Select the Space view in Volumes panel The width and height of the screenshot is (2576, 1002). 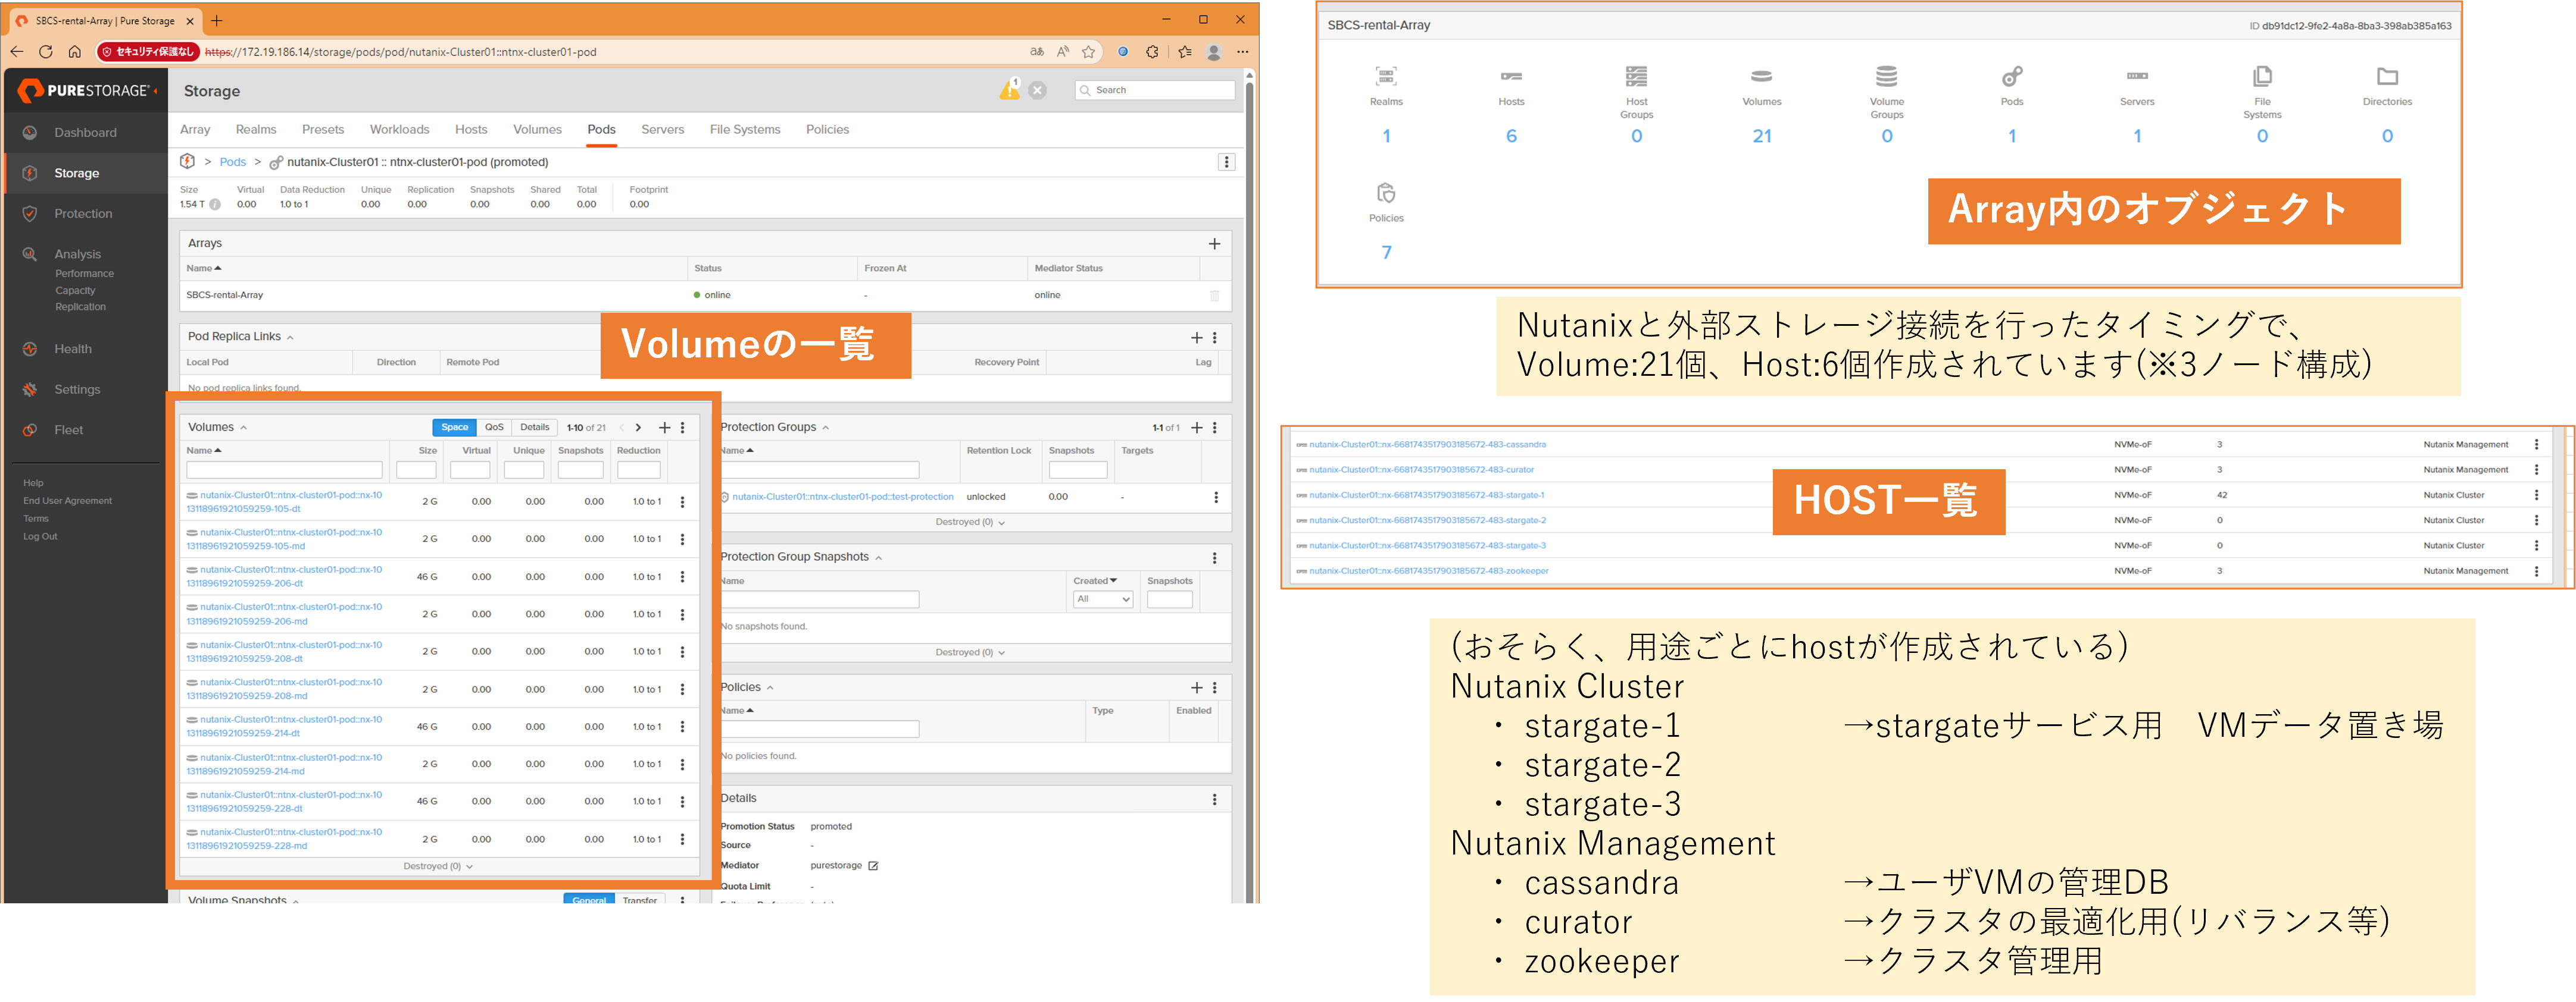pyautogui.click(x=454, y=428)
